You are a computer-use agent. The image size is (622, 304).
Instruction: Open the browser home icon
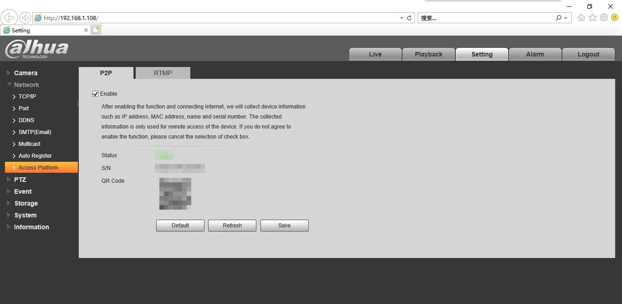(581, 18)
